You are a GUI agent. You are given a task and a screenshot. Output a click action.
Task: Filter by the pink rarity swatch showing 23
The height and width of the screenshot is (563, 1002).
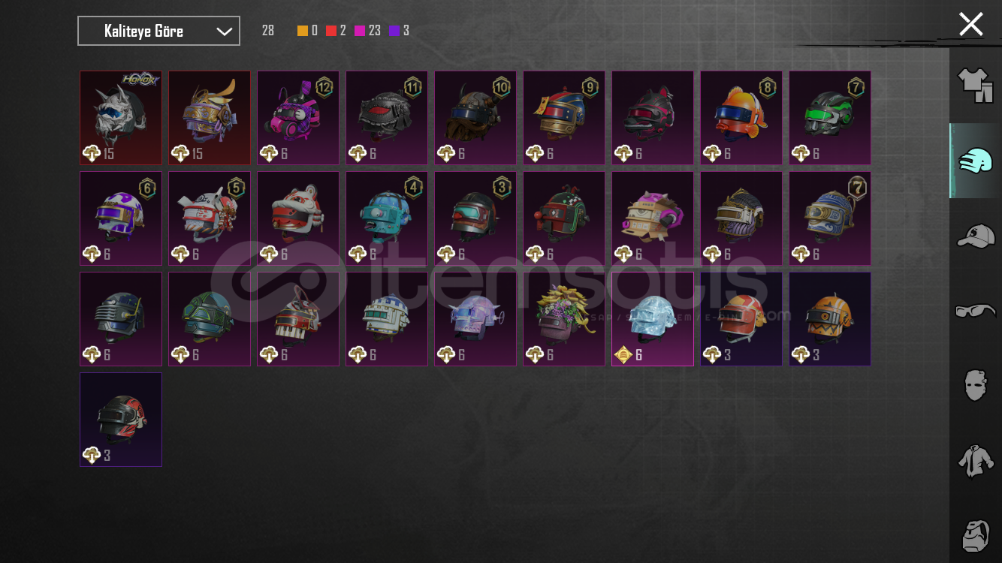[x=360, y=31]
